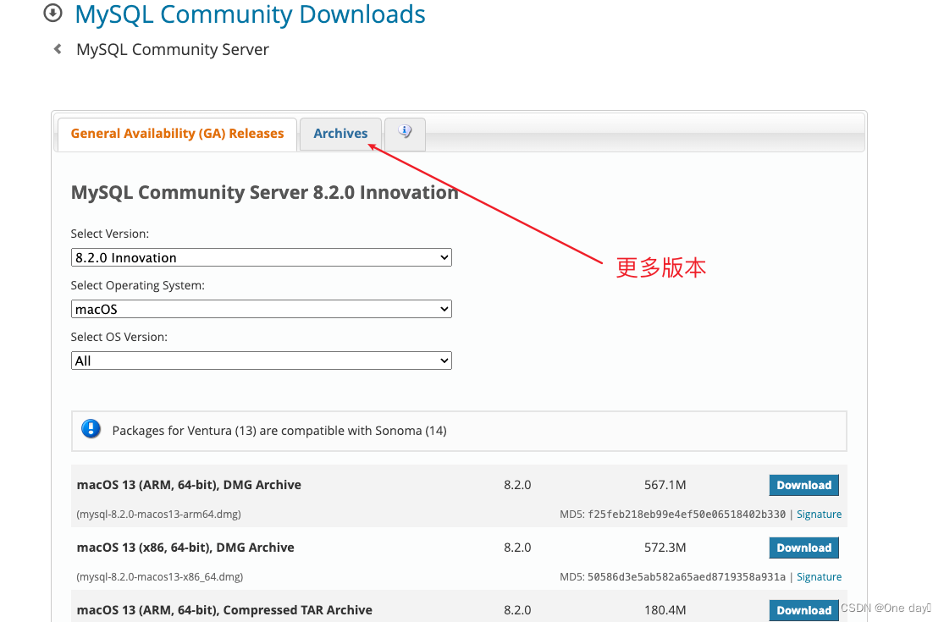This screenshot has height=622, width=944.
Task: Select General Availability (GA) Releases tab
Action: coord(177,134)
